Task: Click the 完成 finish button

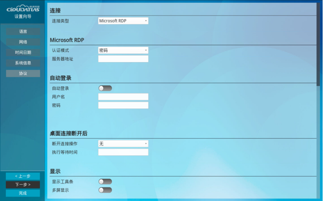Action: 23,193
